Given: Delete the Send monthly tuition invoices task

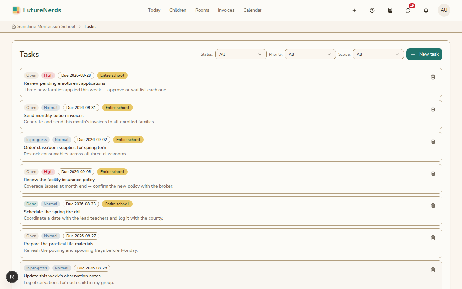Looking at the screenshot, I should click(x=433, y=109).
